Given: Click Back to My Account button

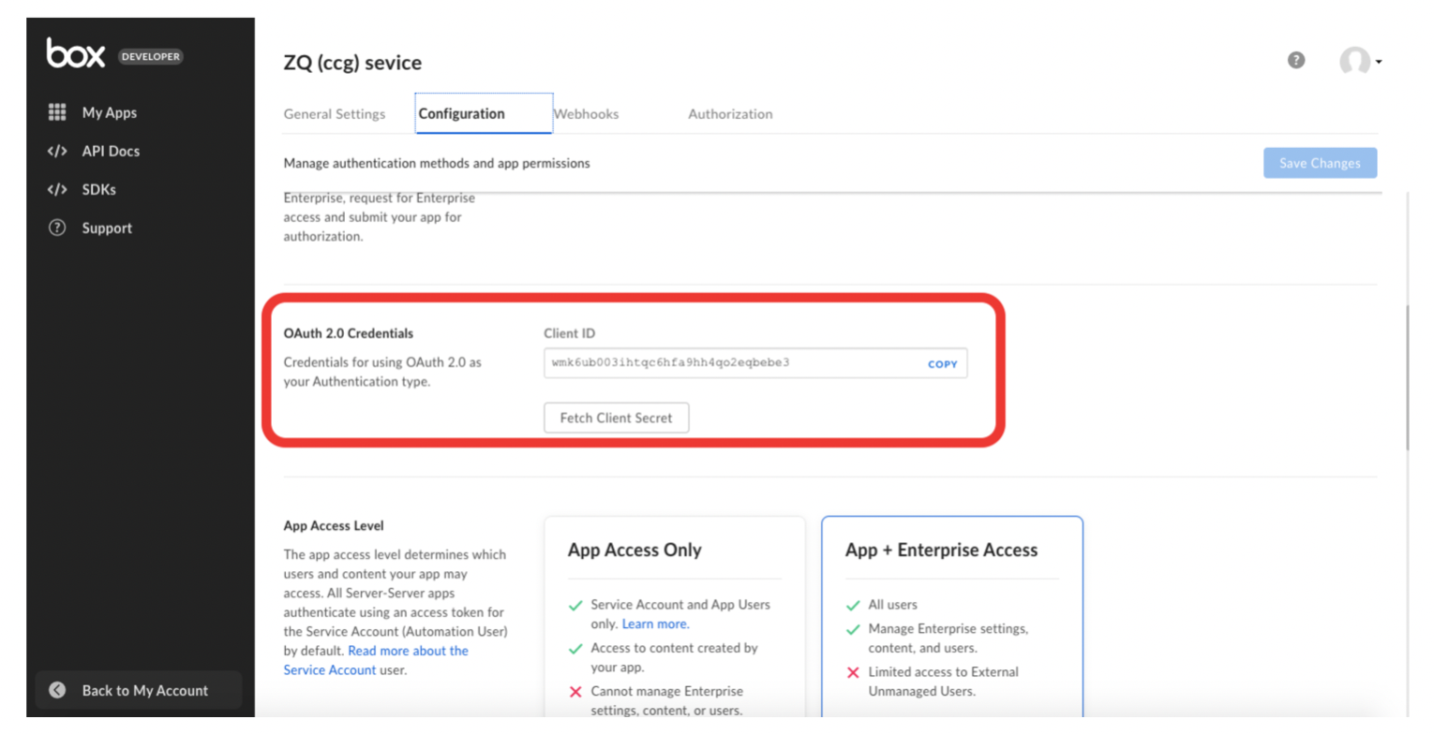Looking at the screenshot, I should pos(139,690).
